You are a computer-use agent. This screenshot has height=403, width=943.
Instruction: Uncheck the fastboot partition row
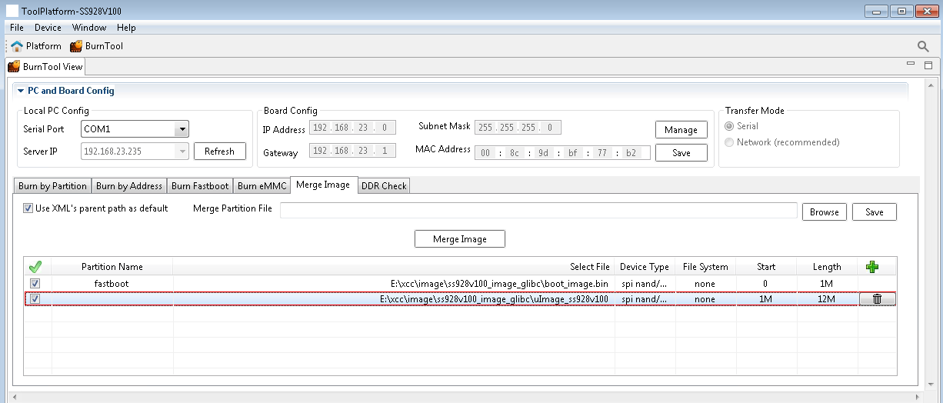point(35,284)
